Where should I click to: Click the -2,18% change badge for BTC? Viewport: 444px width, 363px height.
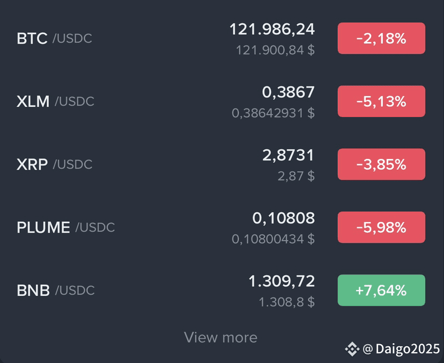pyautogui.click(x=381, y=38)
